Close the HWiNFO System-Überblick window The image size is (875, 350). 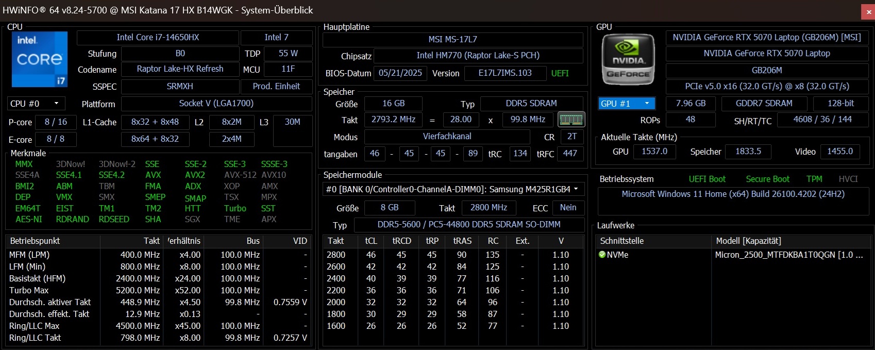click(x=868, y=12)
